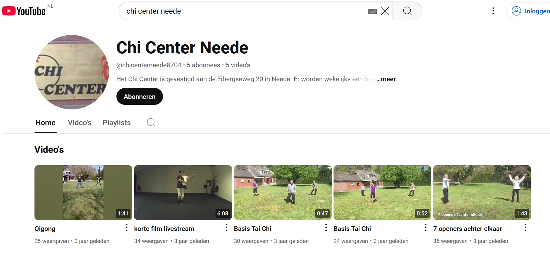Open the on-screen keyboard in search bar
Screen dimensions: 550x265
click(372, 11)
